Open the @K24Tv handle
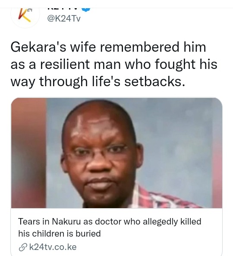The height and width of the screenshot is (256, 233). pos(64,19)
